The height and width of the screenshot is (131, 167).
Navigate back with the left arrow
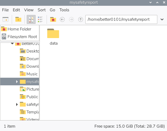click(62, 19)
